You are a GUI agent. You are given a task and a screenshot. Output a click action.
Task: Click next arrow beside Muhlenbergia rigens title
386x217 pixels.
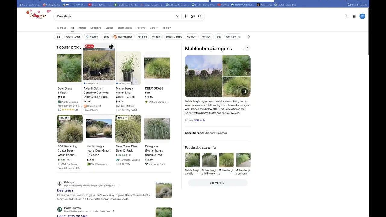(247, 48)
